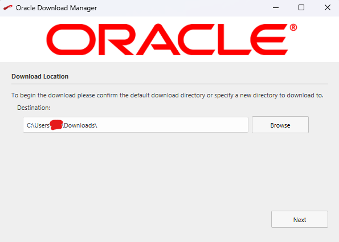Click the Oracle icon in title bar
339x242 pixels.
click(8, 8)
